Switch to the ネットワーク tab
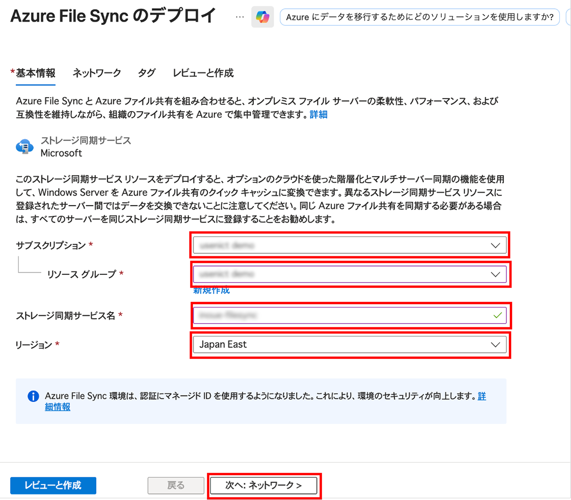 tap(97, 73)
